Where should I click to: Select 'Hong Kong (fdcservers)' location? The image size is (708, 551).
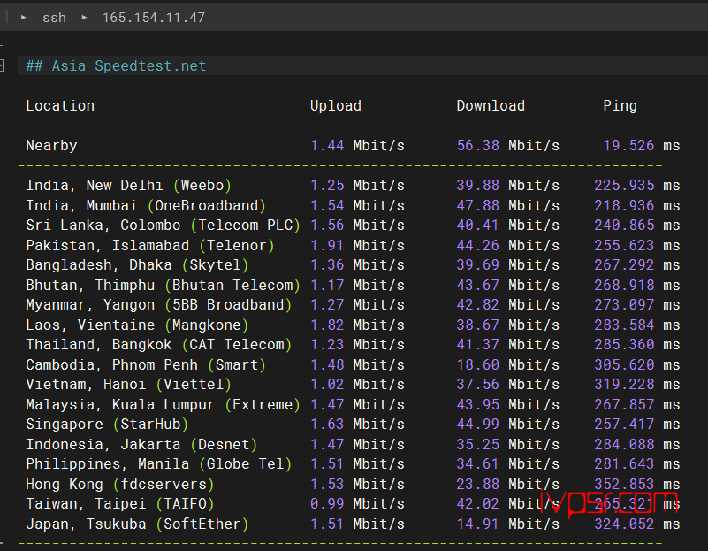point(120,484)
